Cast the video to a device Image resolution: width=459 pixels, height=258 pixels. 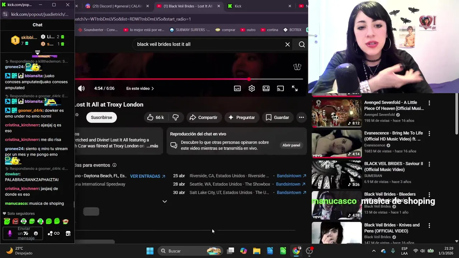coord(280,89)
